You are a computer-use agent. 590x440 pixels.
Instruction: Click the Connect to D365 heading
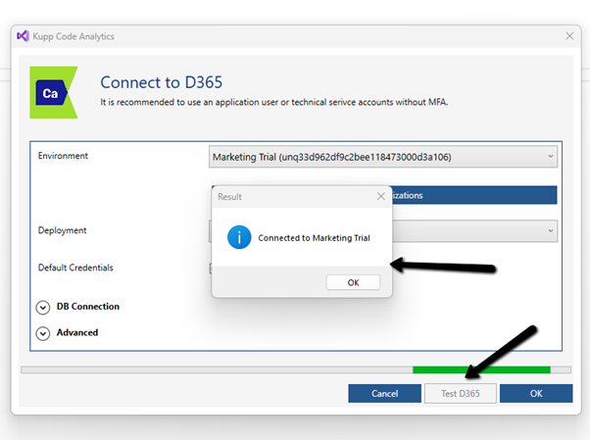click(x=168, y=80)
